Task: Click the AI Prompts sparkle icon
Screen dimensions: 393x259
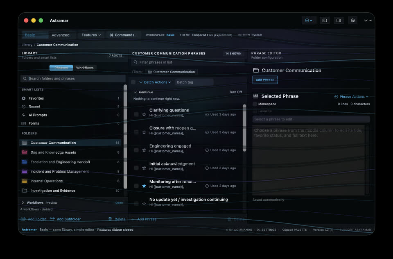Action: tap(24, 115)
